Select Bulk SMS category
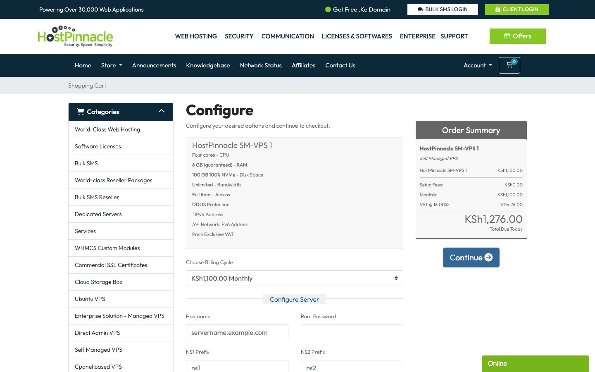The height and width of the screenshot is (372, 595). click(121, 163)
